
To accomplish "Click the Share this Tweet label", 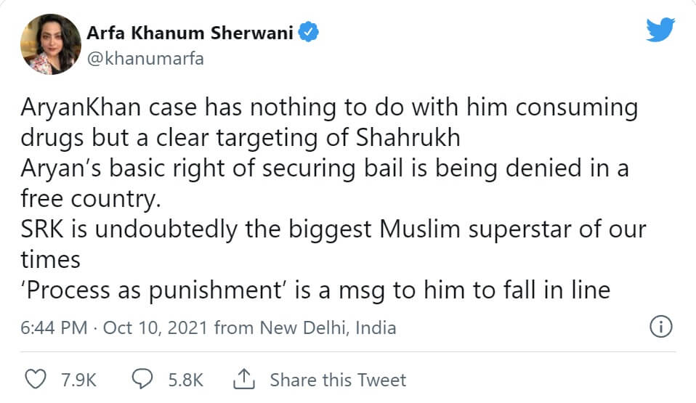I will pos(338,379).
